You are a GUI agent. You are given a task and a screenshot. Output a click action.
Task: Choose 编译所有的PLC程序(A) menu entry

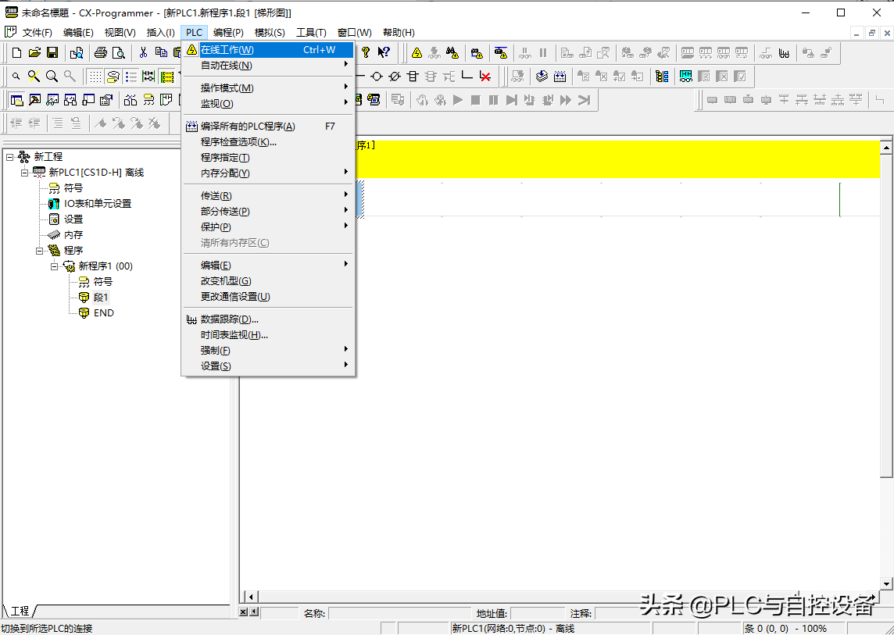click(x=248, y=127)
